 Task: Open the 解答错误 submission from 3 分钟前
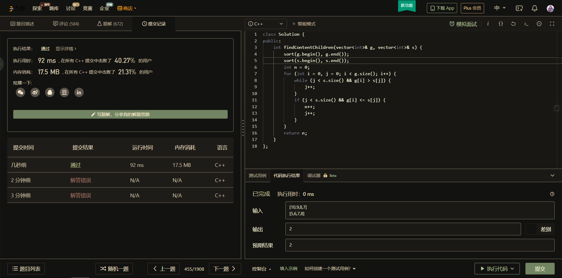(81, 196)
